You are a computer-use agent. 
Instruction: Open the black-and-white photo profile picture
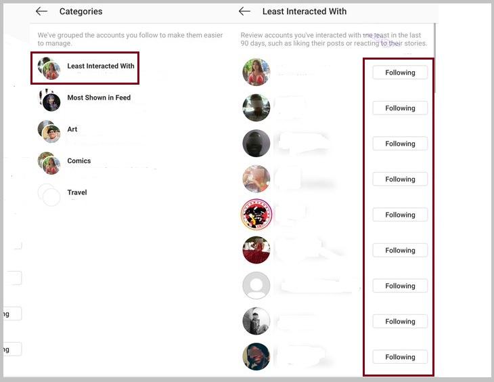[256, 321]
